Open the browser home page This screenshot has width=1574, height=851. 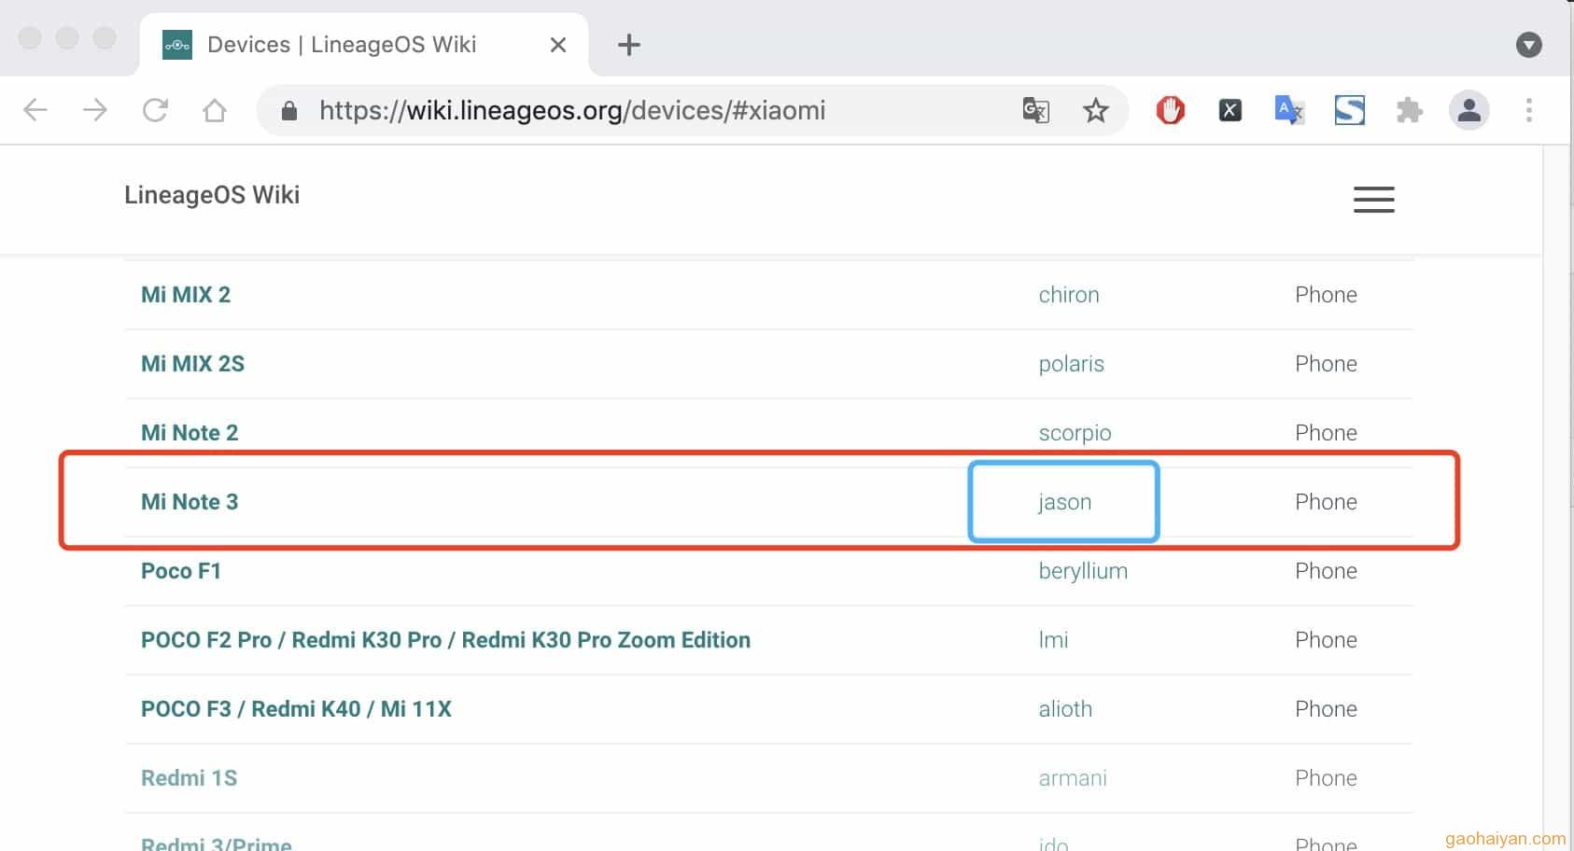(x=215, y=110)
